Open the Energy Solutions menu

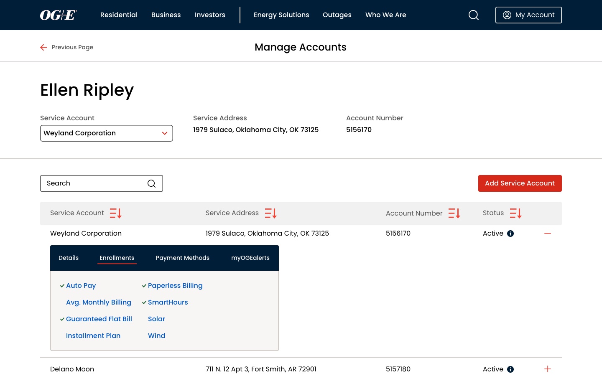click(281, 15)
